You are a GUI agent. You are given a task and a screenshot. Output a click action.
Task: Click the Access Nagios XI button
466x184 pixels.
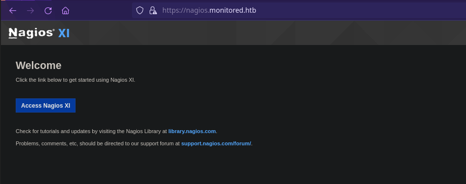click(x=46, y=106)
